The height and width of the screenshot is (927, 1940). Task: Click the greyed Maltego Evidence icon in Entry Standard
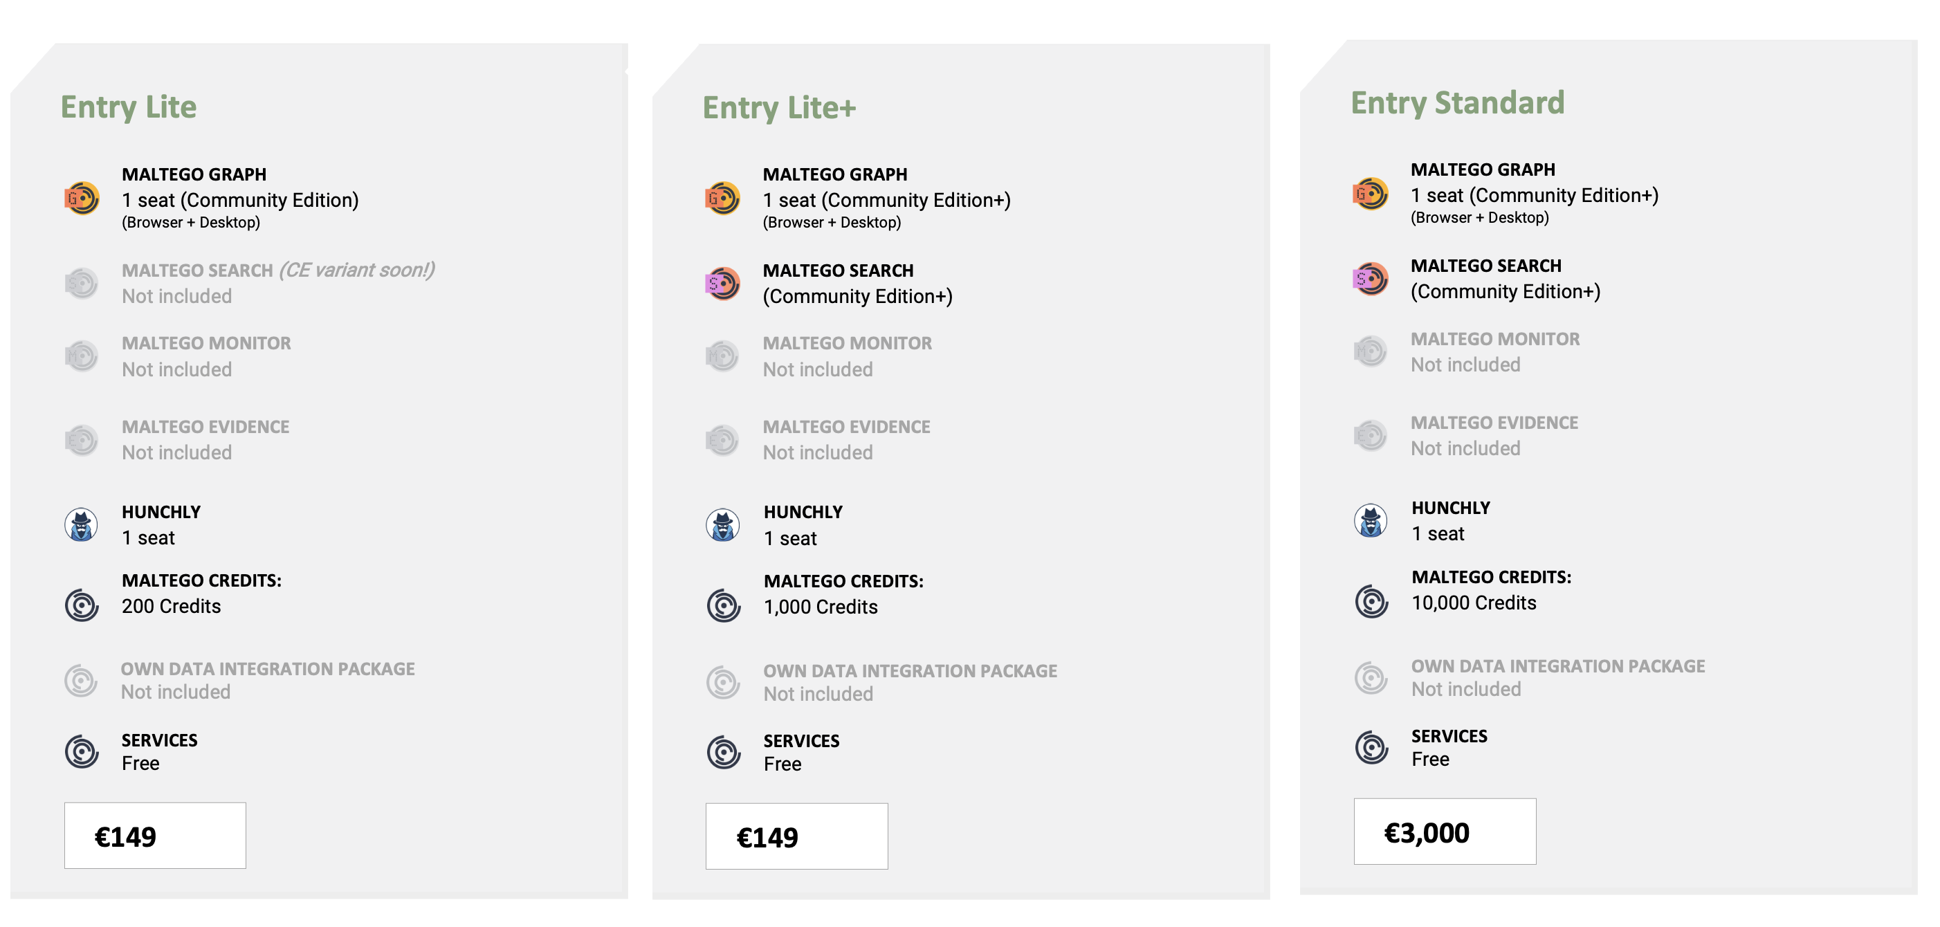1370,435
